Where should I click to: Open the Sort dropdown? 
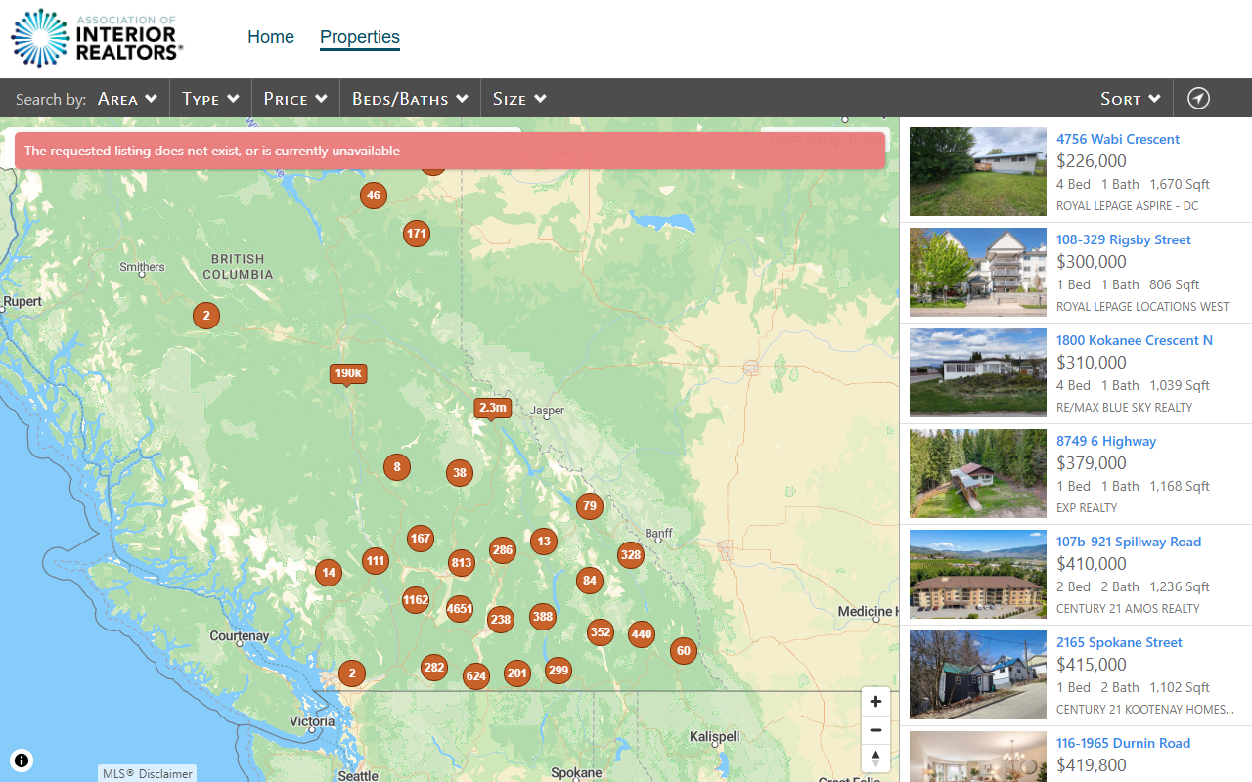tap(1131, 99)
